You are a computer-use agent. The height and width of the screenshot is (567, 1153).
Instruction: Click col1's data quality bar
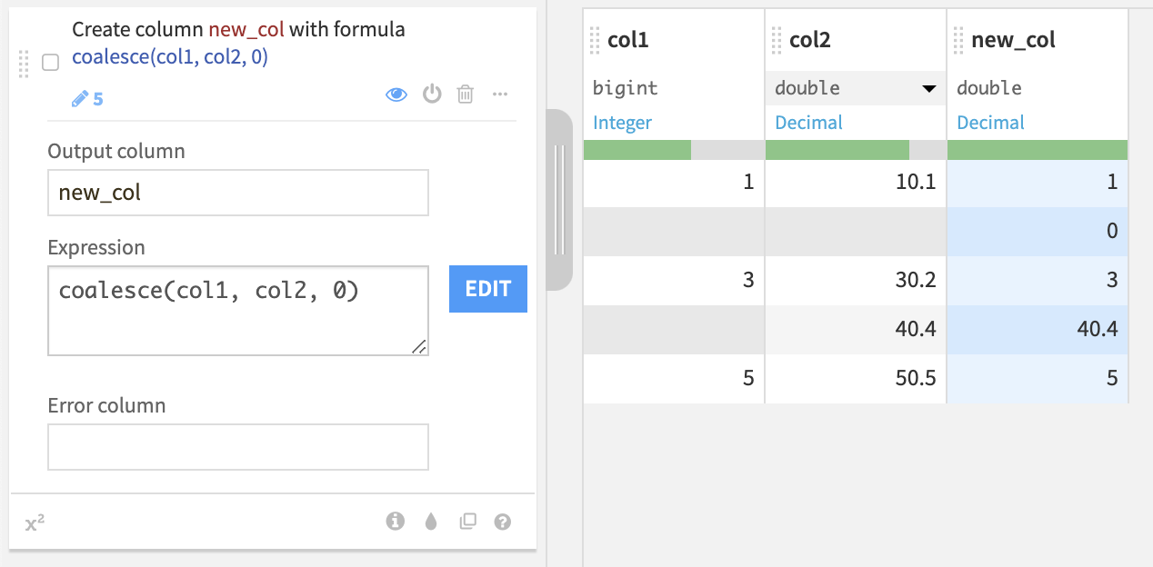[673, 150]
